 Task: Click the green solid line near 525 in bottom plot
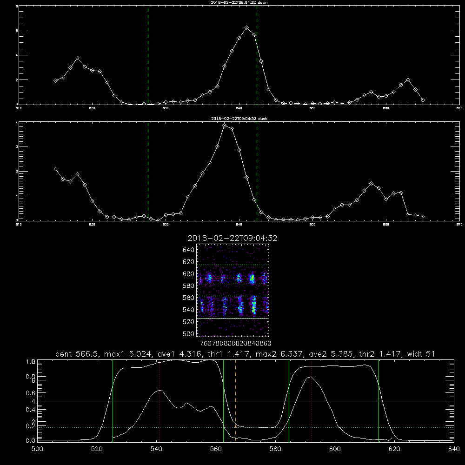(x=113, y=400)
